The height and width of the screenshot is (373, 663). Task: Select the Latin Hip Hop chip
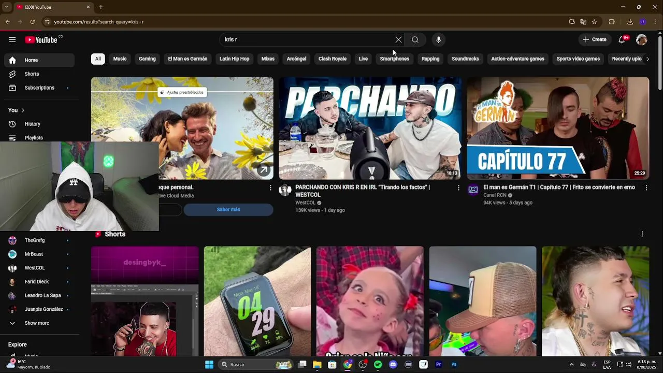pyautogui.click(x=234, y=59)
